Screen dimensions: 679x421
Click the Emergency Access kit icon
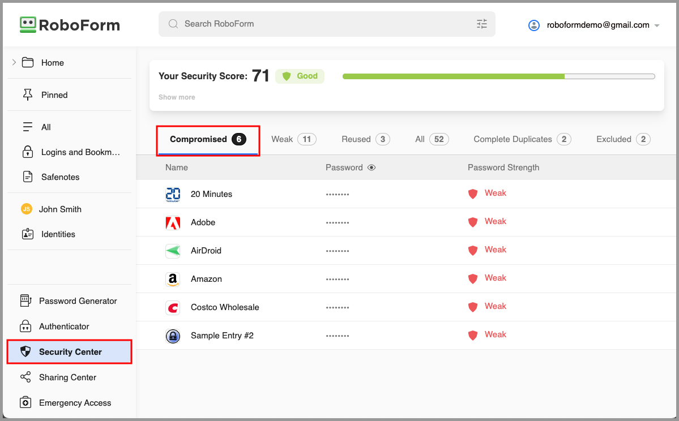pos(25,402)
